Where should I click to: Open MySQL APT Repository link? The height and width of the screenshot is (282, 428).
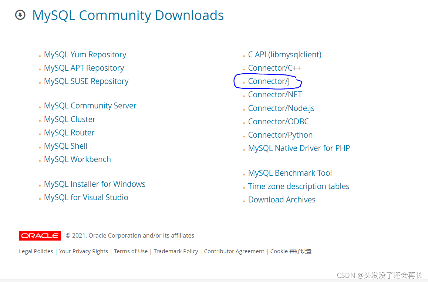tap(84, 68)
